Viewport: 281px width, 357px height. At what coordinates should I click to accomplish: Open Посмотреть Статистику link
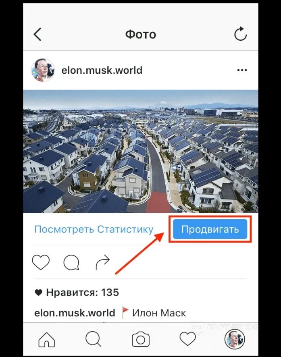point(94,229)
